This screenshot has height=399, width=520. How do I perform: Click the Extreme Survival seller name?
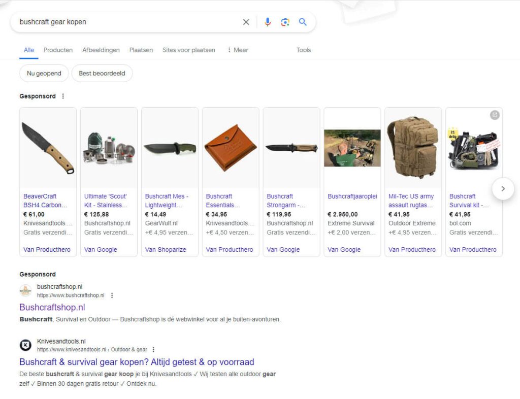351,223
